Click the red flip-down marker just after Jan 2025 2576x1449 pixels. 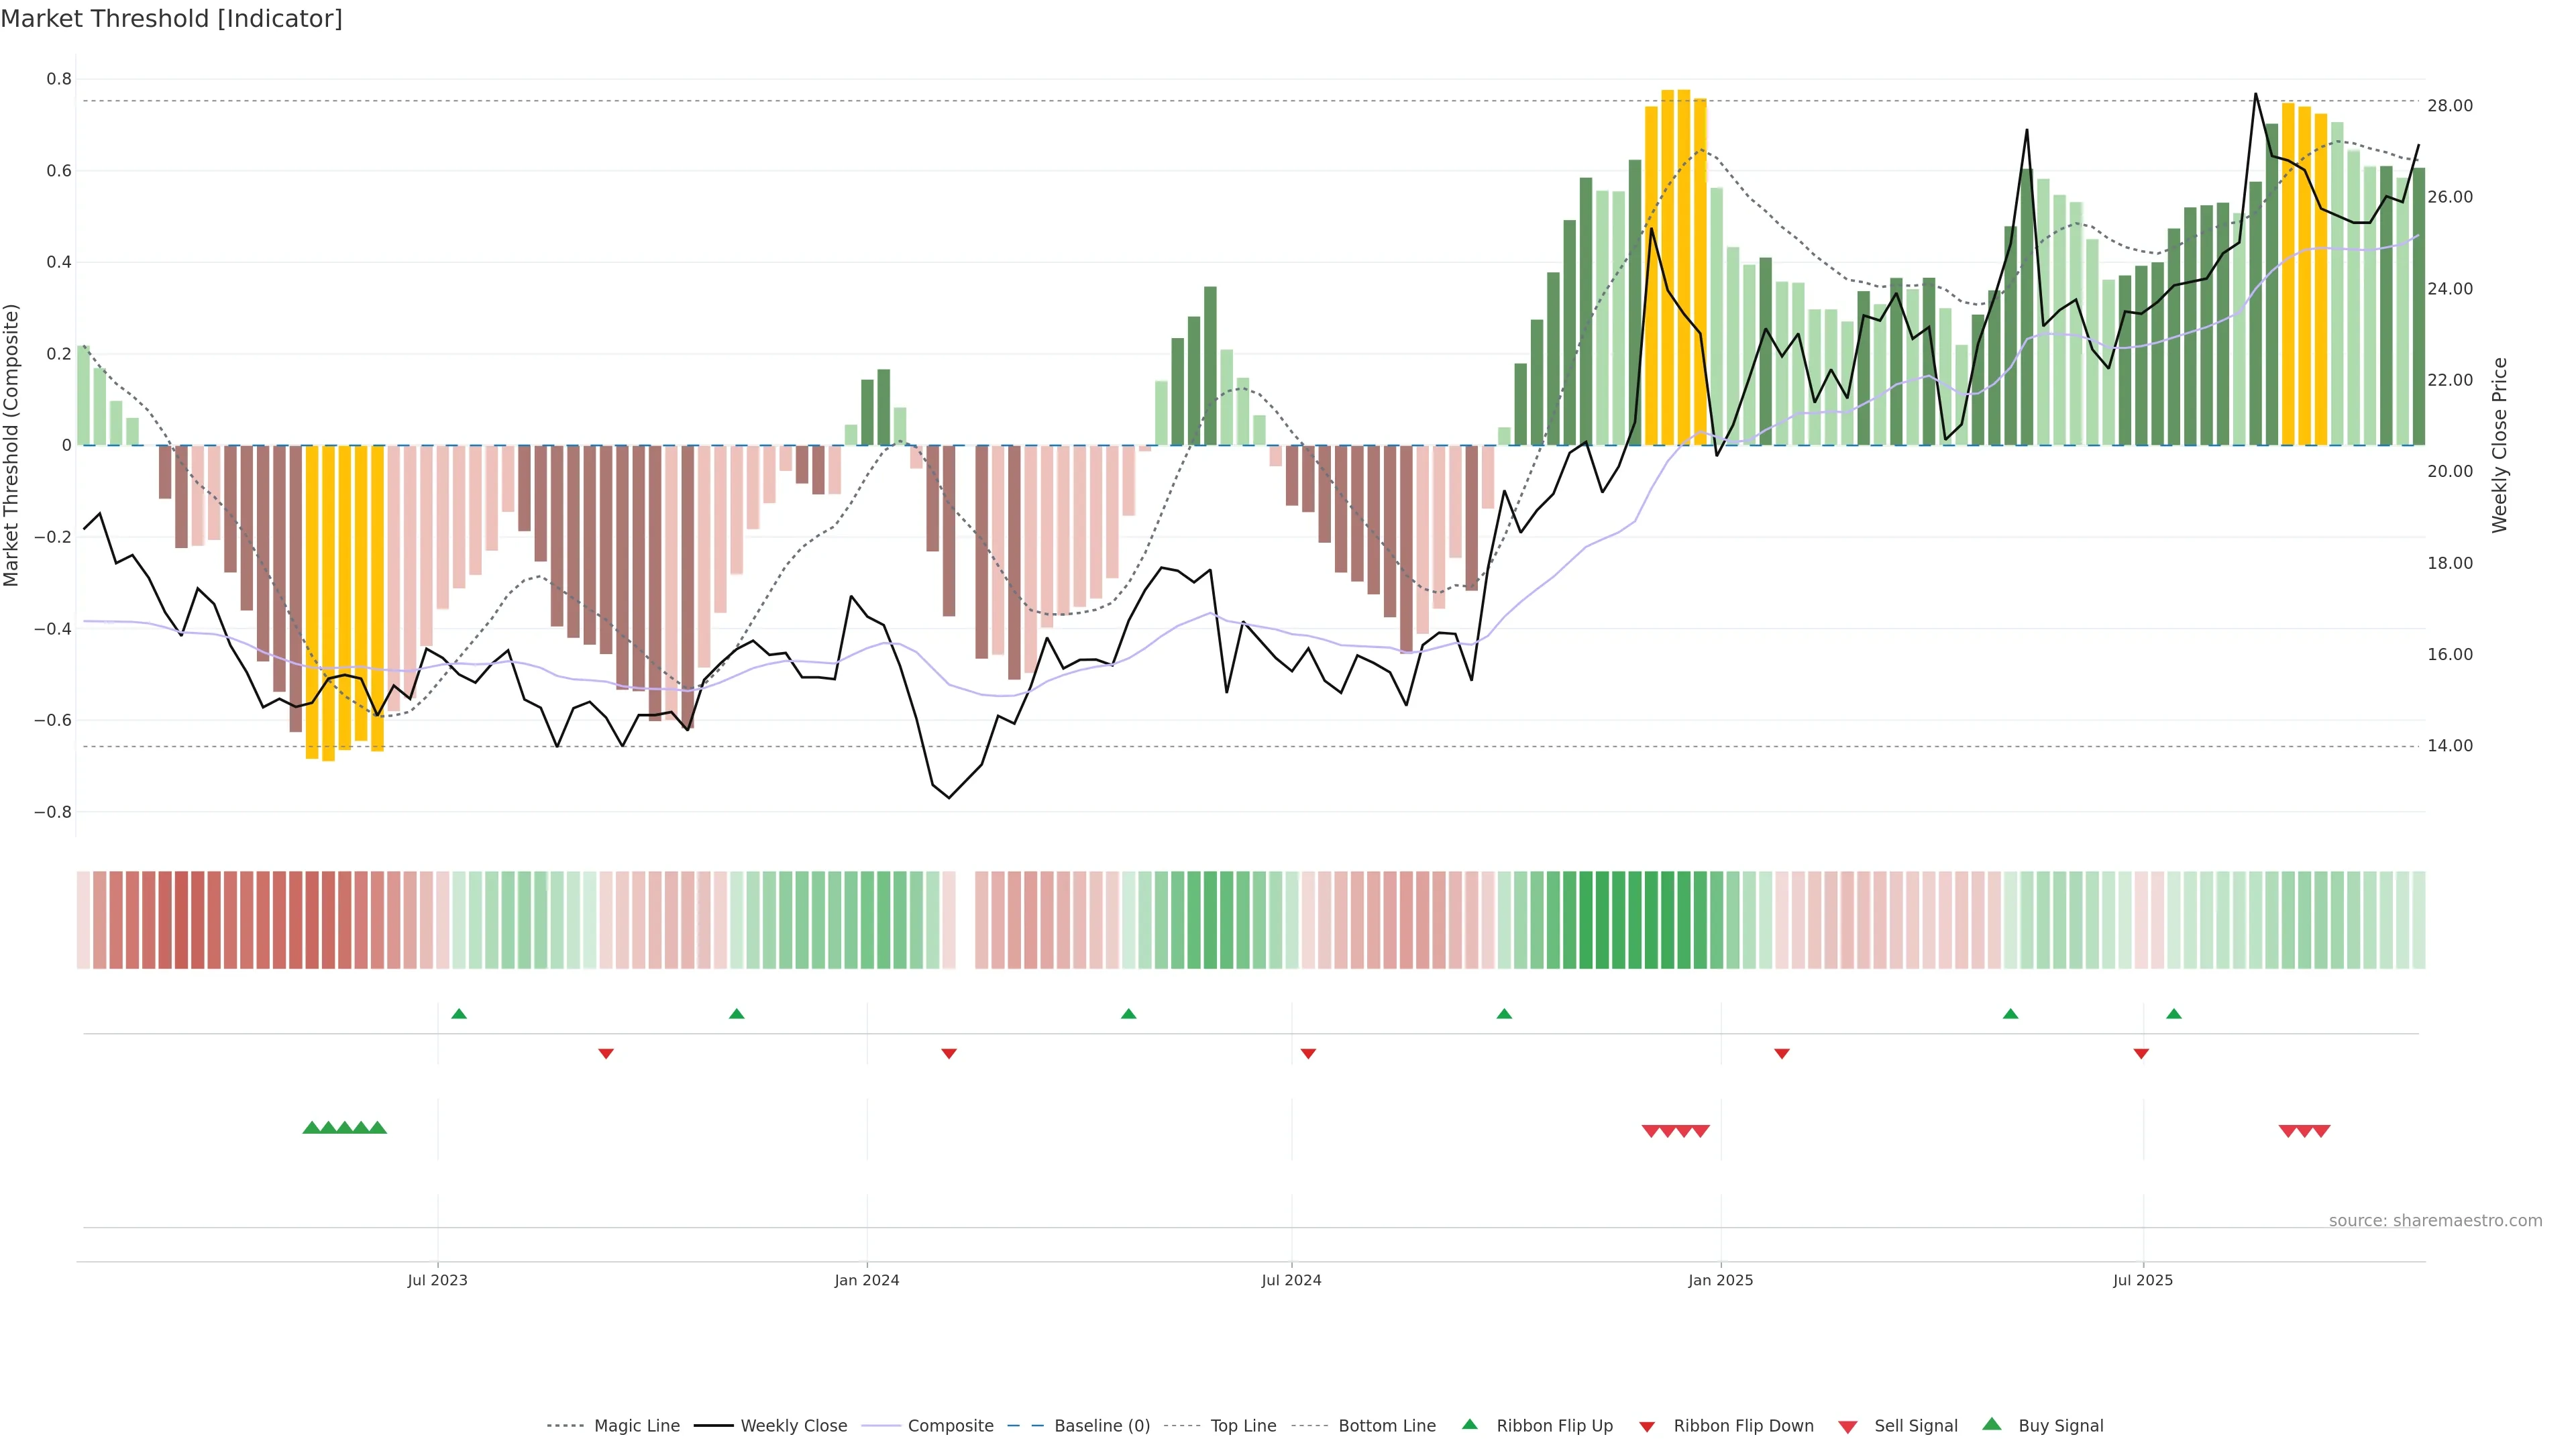point(1781,1053)
